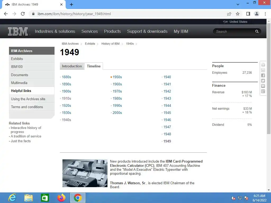Share page on LinkedIn icon
The image size is (271, 203).
(263, 86)
